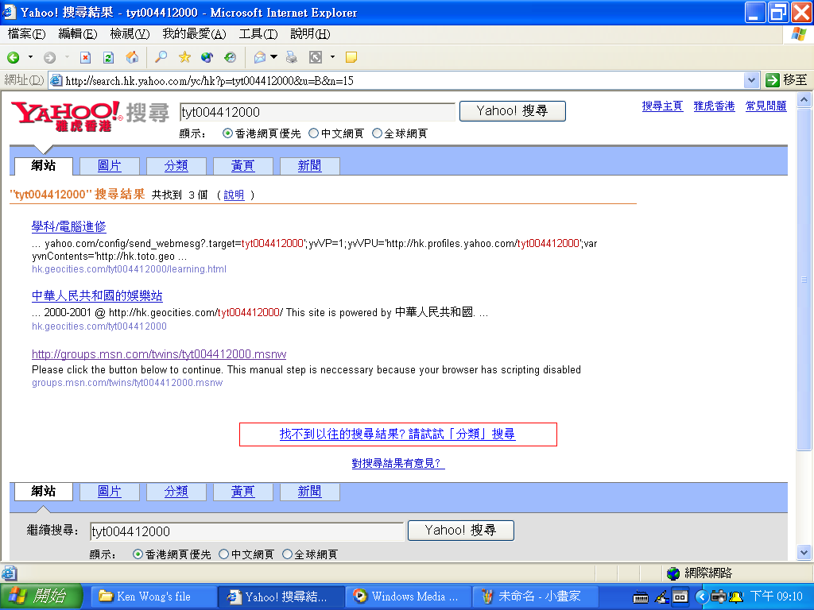Open the Search magnifier toolbar icon

coord(161,57)
